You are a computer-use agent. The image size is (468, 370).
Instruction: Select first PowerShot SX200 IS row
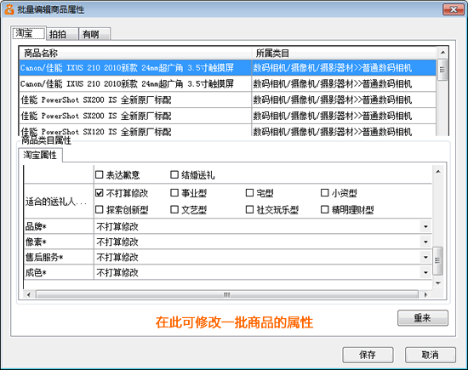[135, 100]
